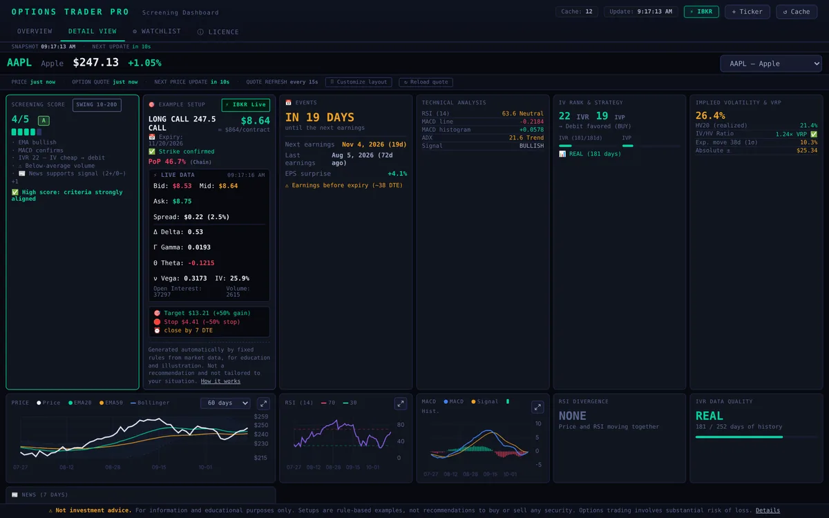Expand the Price chart to fullscreen
Viewport: 829px width, 518px height.
tap(263, 403)
